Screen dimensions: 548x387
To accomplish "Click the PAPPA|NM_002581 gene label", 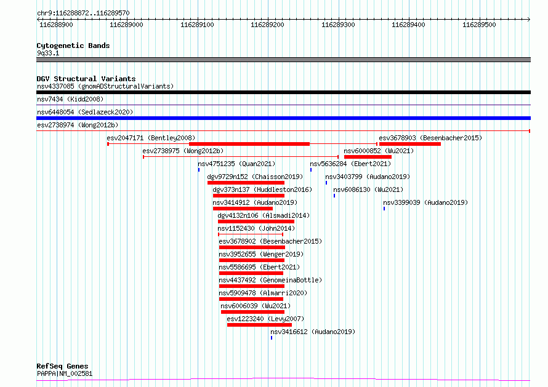I will coord(65,373).
